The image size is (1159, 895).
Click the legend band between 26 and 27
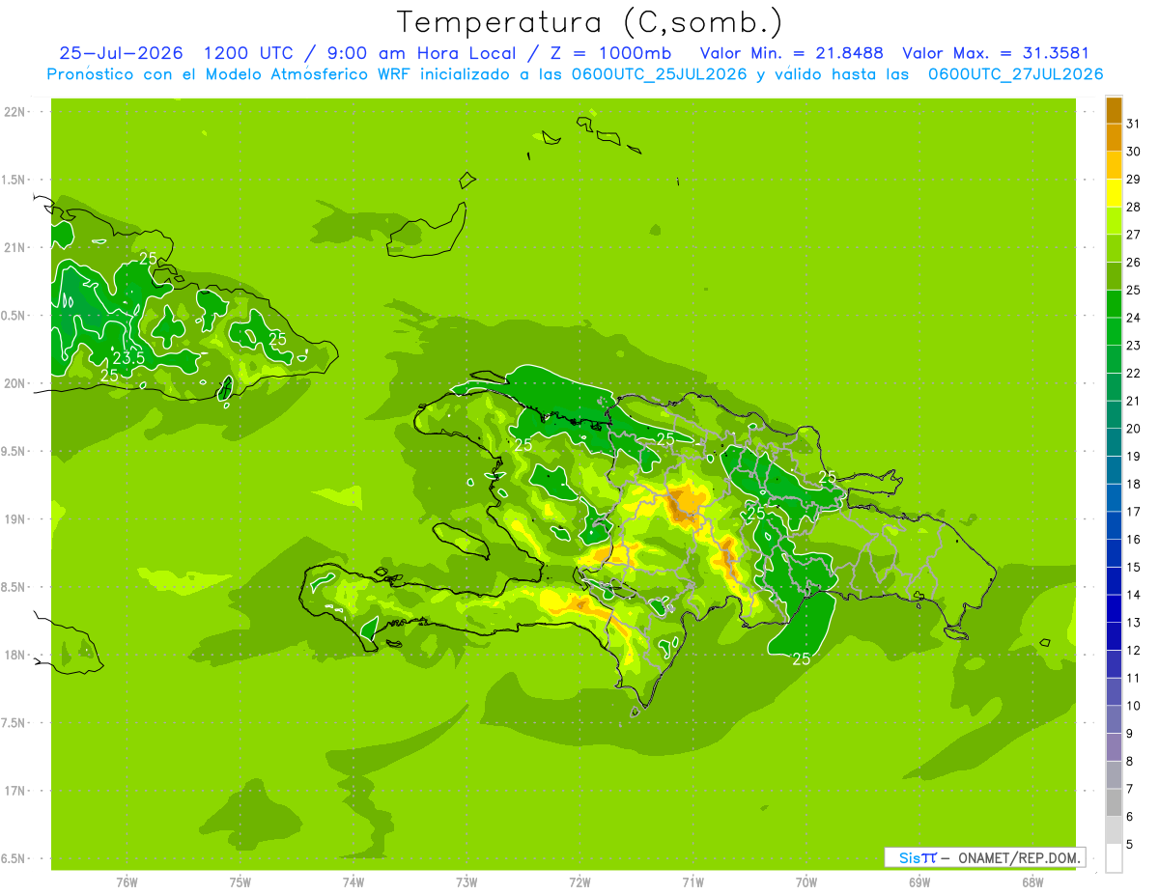pos(1114,247)
